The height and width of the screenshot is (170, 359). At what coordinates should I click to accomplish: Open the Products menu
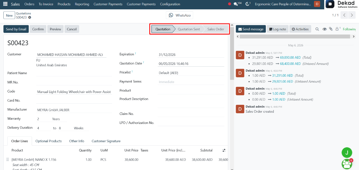point(64,4)
